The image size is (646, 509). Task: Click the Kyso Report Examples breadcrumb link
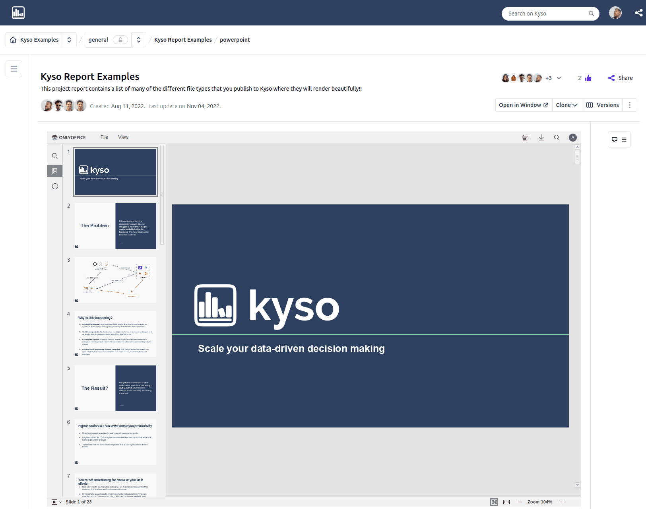(183, 40)
